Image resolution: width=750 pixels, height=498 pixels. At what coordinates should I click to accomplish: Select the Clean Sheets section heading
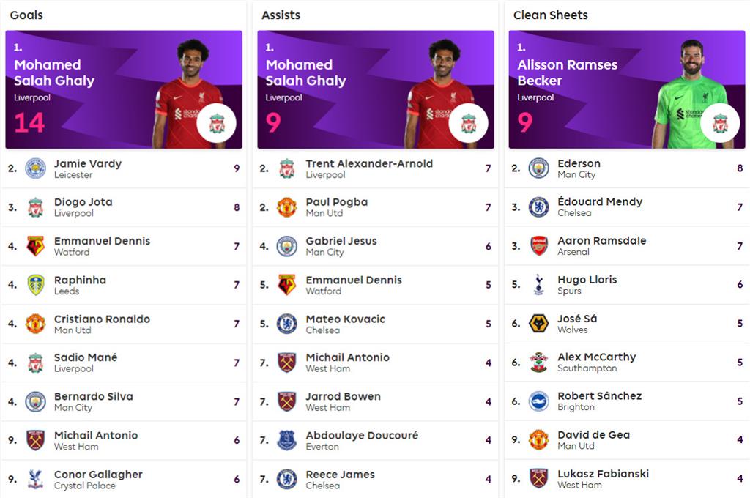tap(550, 15)
